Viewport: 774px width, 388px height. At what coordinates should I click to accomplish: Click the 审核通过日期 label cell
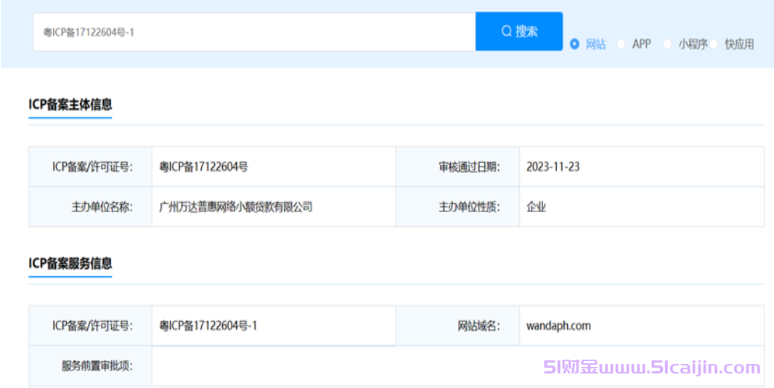457,166
